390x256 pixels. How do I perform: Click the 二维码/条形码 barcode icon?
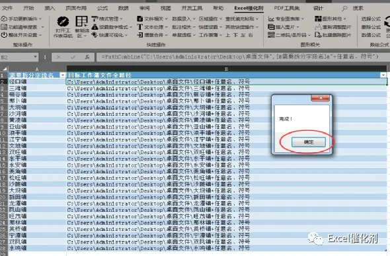coord(271,35)
